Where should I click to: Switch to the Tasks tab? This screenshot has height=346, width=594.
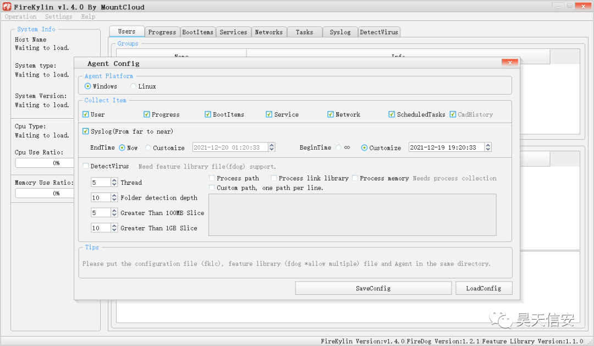[x=305, y=32]
